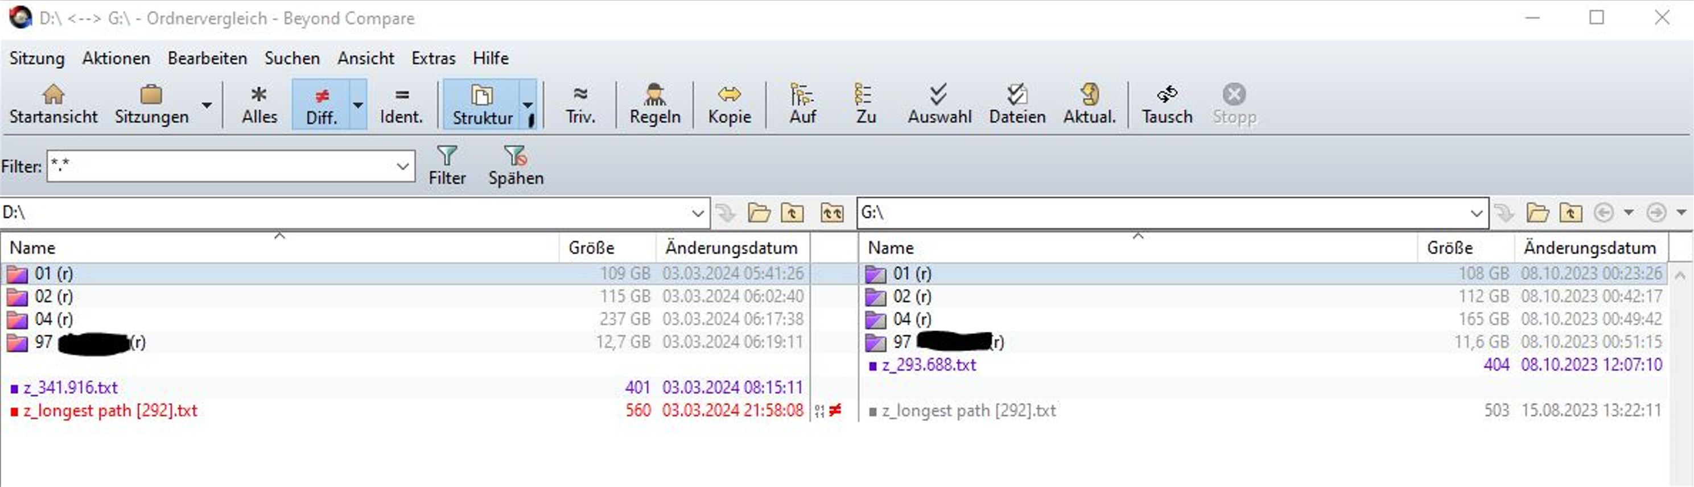Toggle the Ident. identical filter
This screenshot has height=487, width=1694.
[x=401, y=104]
